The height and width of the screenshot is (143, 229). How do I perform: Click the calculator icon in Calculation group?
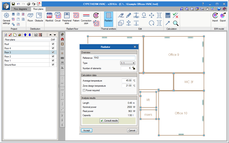pyautogui.click(x=168, y=16)
